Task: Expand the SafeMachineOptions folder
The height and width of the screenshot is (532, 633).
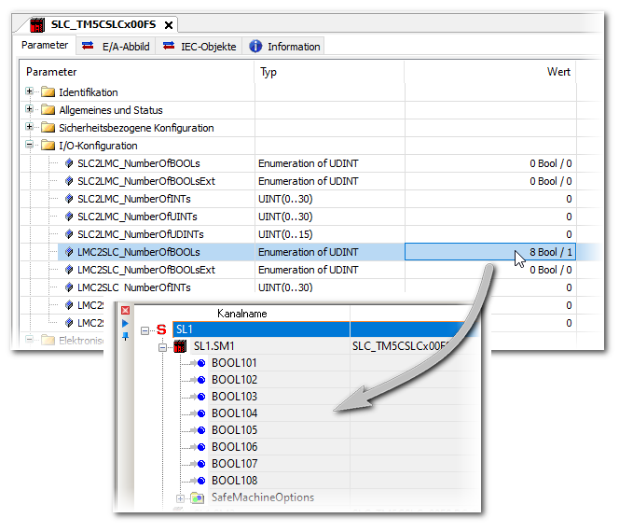Action: (x=180, y=498)
